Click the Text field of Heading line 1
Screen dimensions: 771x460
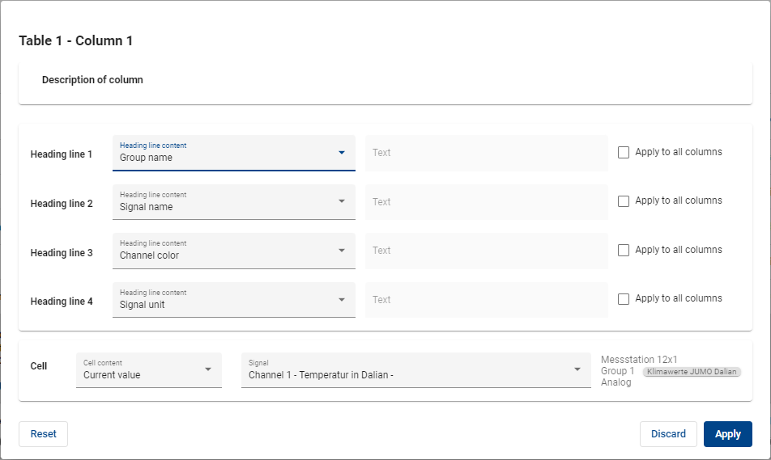point(486,153)
